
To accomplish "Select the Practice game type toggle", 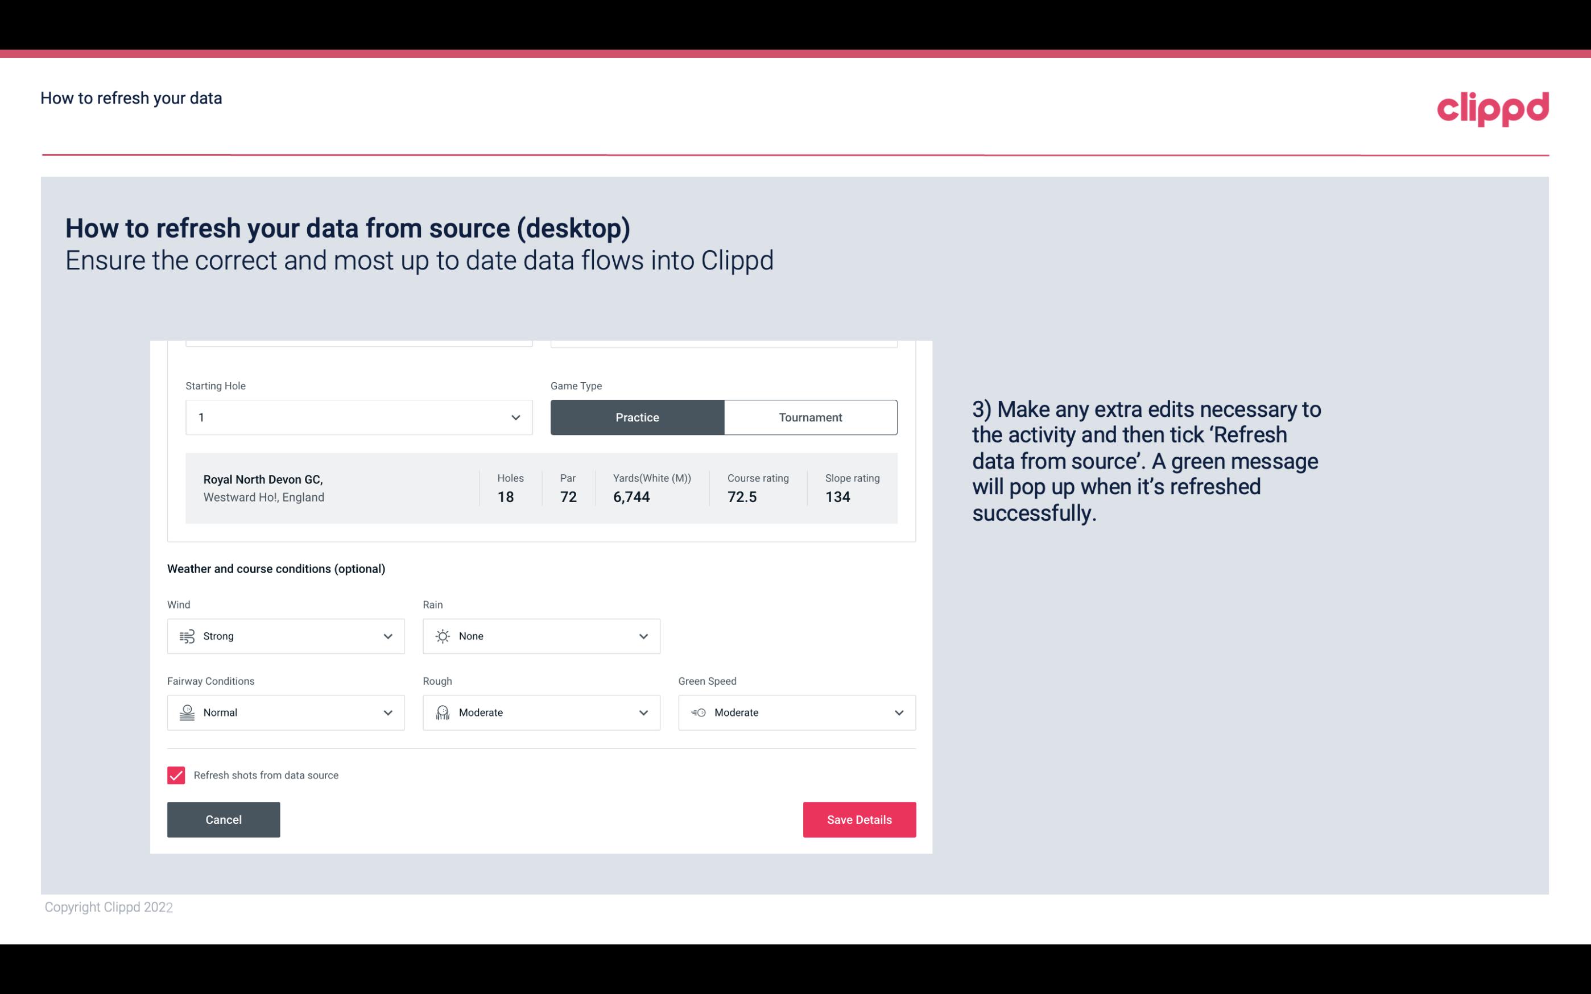I will [x=637, y=417].
